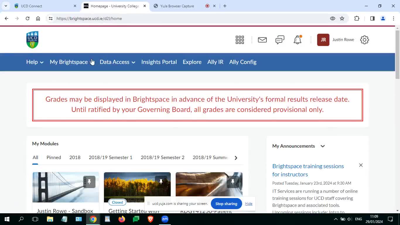Viewport: 400px width, 225px height.
Task: Expand My Announcements options chevron
Action: (x=322, y=146)
